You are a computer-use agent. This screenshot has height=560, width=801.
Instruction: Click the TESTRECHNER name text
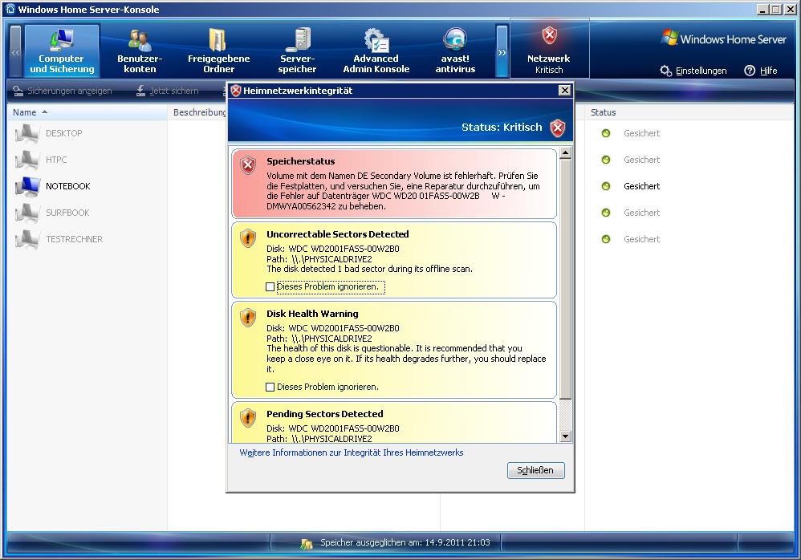74,239
